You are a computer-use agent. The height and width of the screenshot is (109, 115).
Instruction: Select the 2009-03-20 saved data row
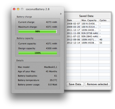tap(88, 27)
